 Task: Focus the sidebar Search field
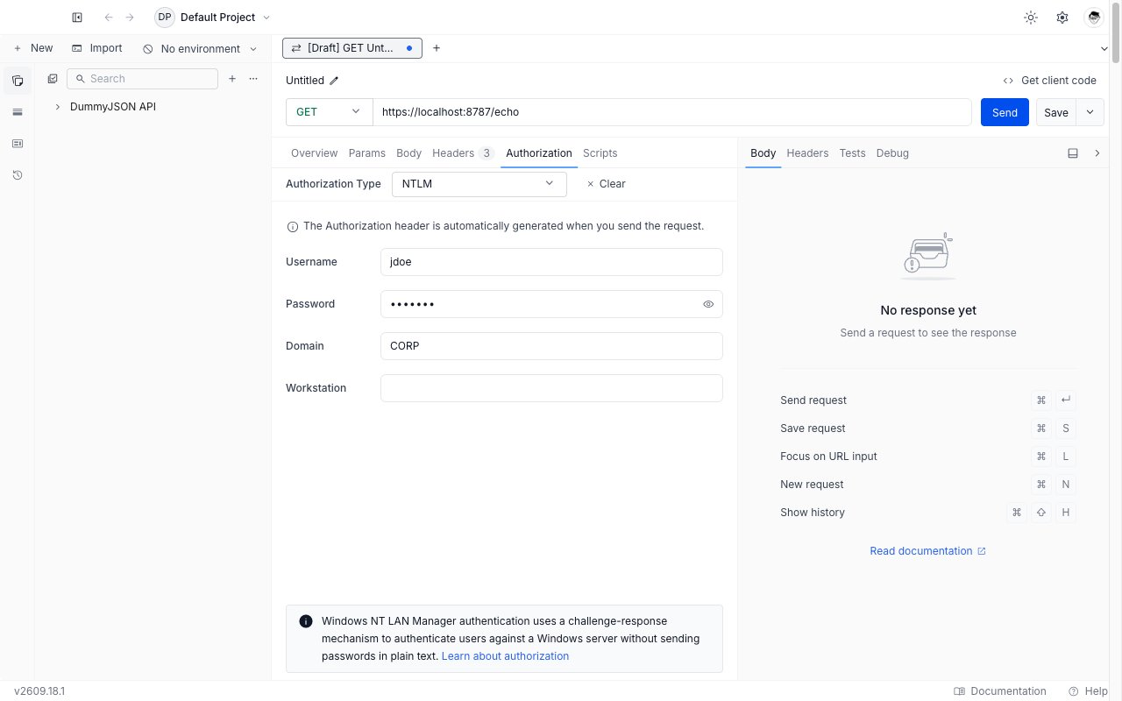point(142,79)
